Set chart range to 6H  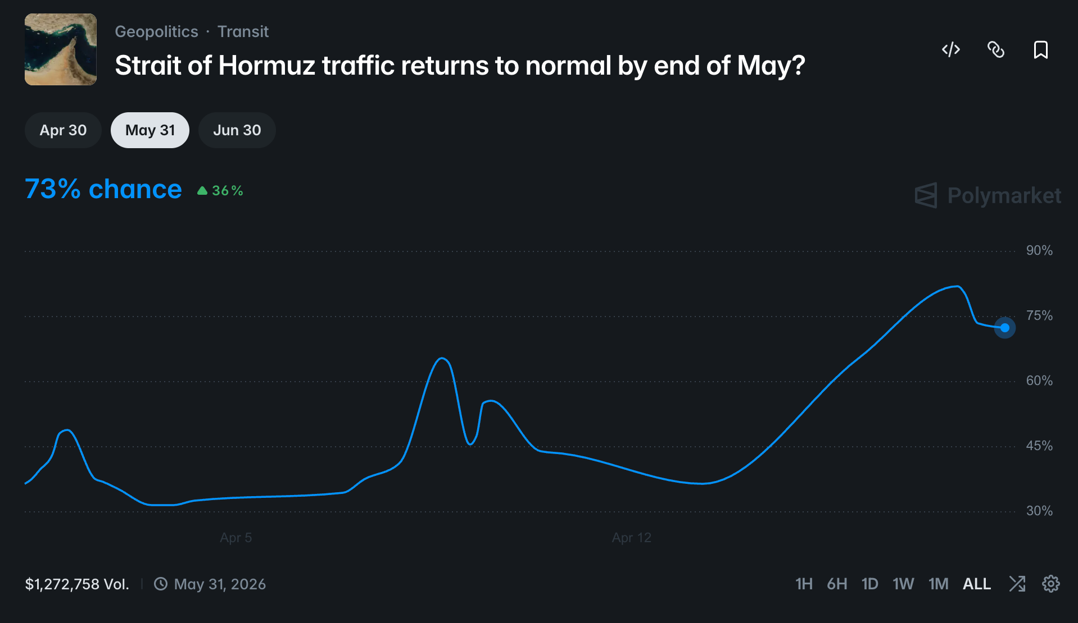837,584
